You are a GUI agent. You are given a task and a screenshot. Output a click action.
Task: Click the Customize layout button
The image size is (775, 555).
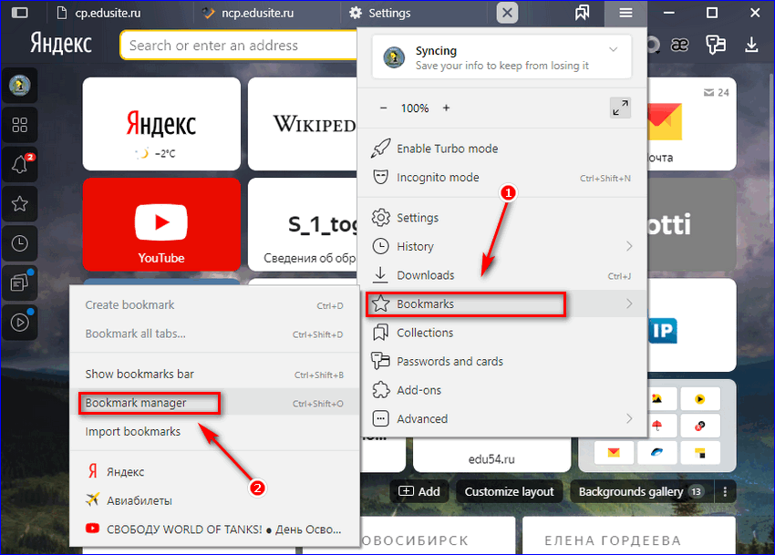(x=509, y=491)
